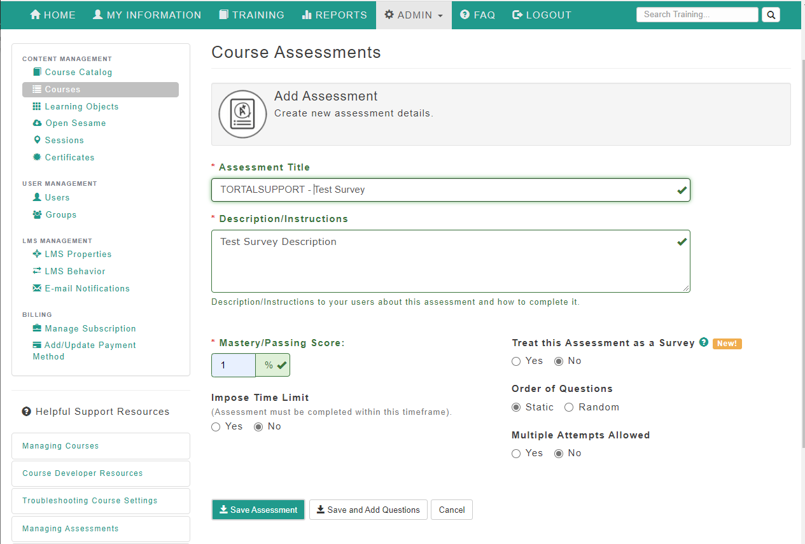Click the Groups people icon
This screenshot has height=544, width=805.
pyautogui.click(x=38, y=214)
